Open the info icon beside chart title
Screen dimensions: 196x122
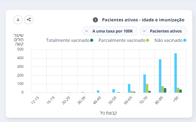click(95, 20)
